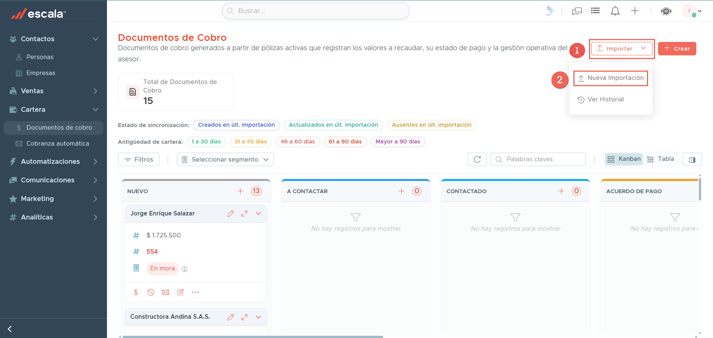Open Documentos de cobro in sidebar
This screenshot has height=338, width=713.
(53, 127)
